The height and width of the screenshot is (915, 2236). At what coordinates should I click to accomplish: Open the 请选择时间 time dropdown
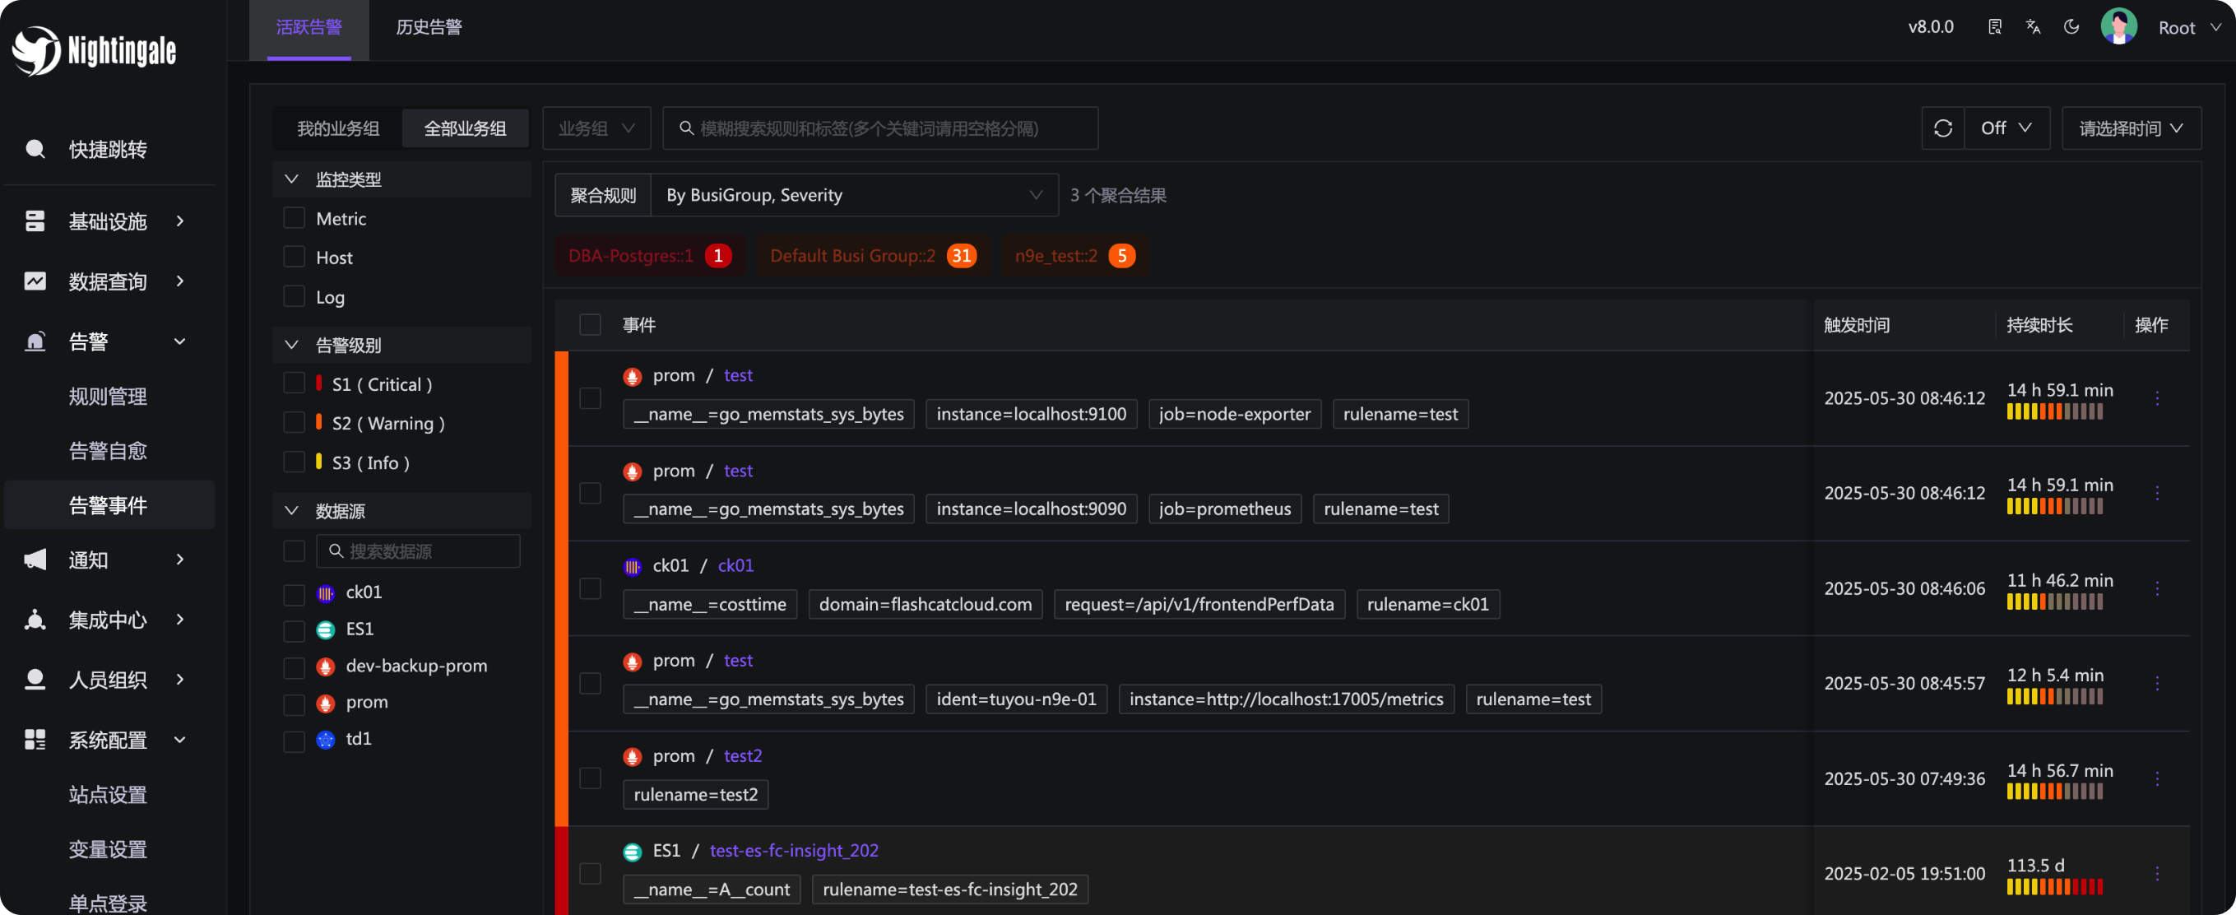tap(2130, 128)
